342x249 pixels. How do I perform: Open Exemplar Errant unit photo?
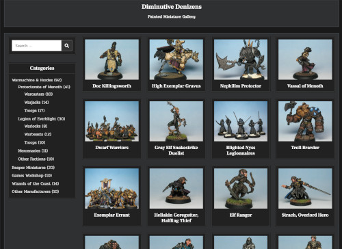(x=111, y=188)
